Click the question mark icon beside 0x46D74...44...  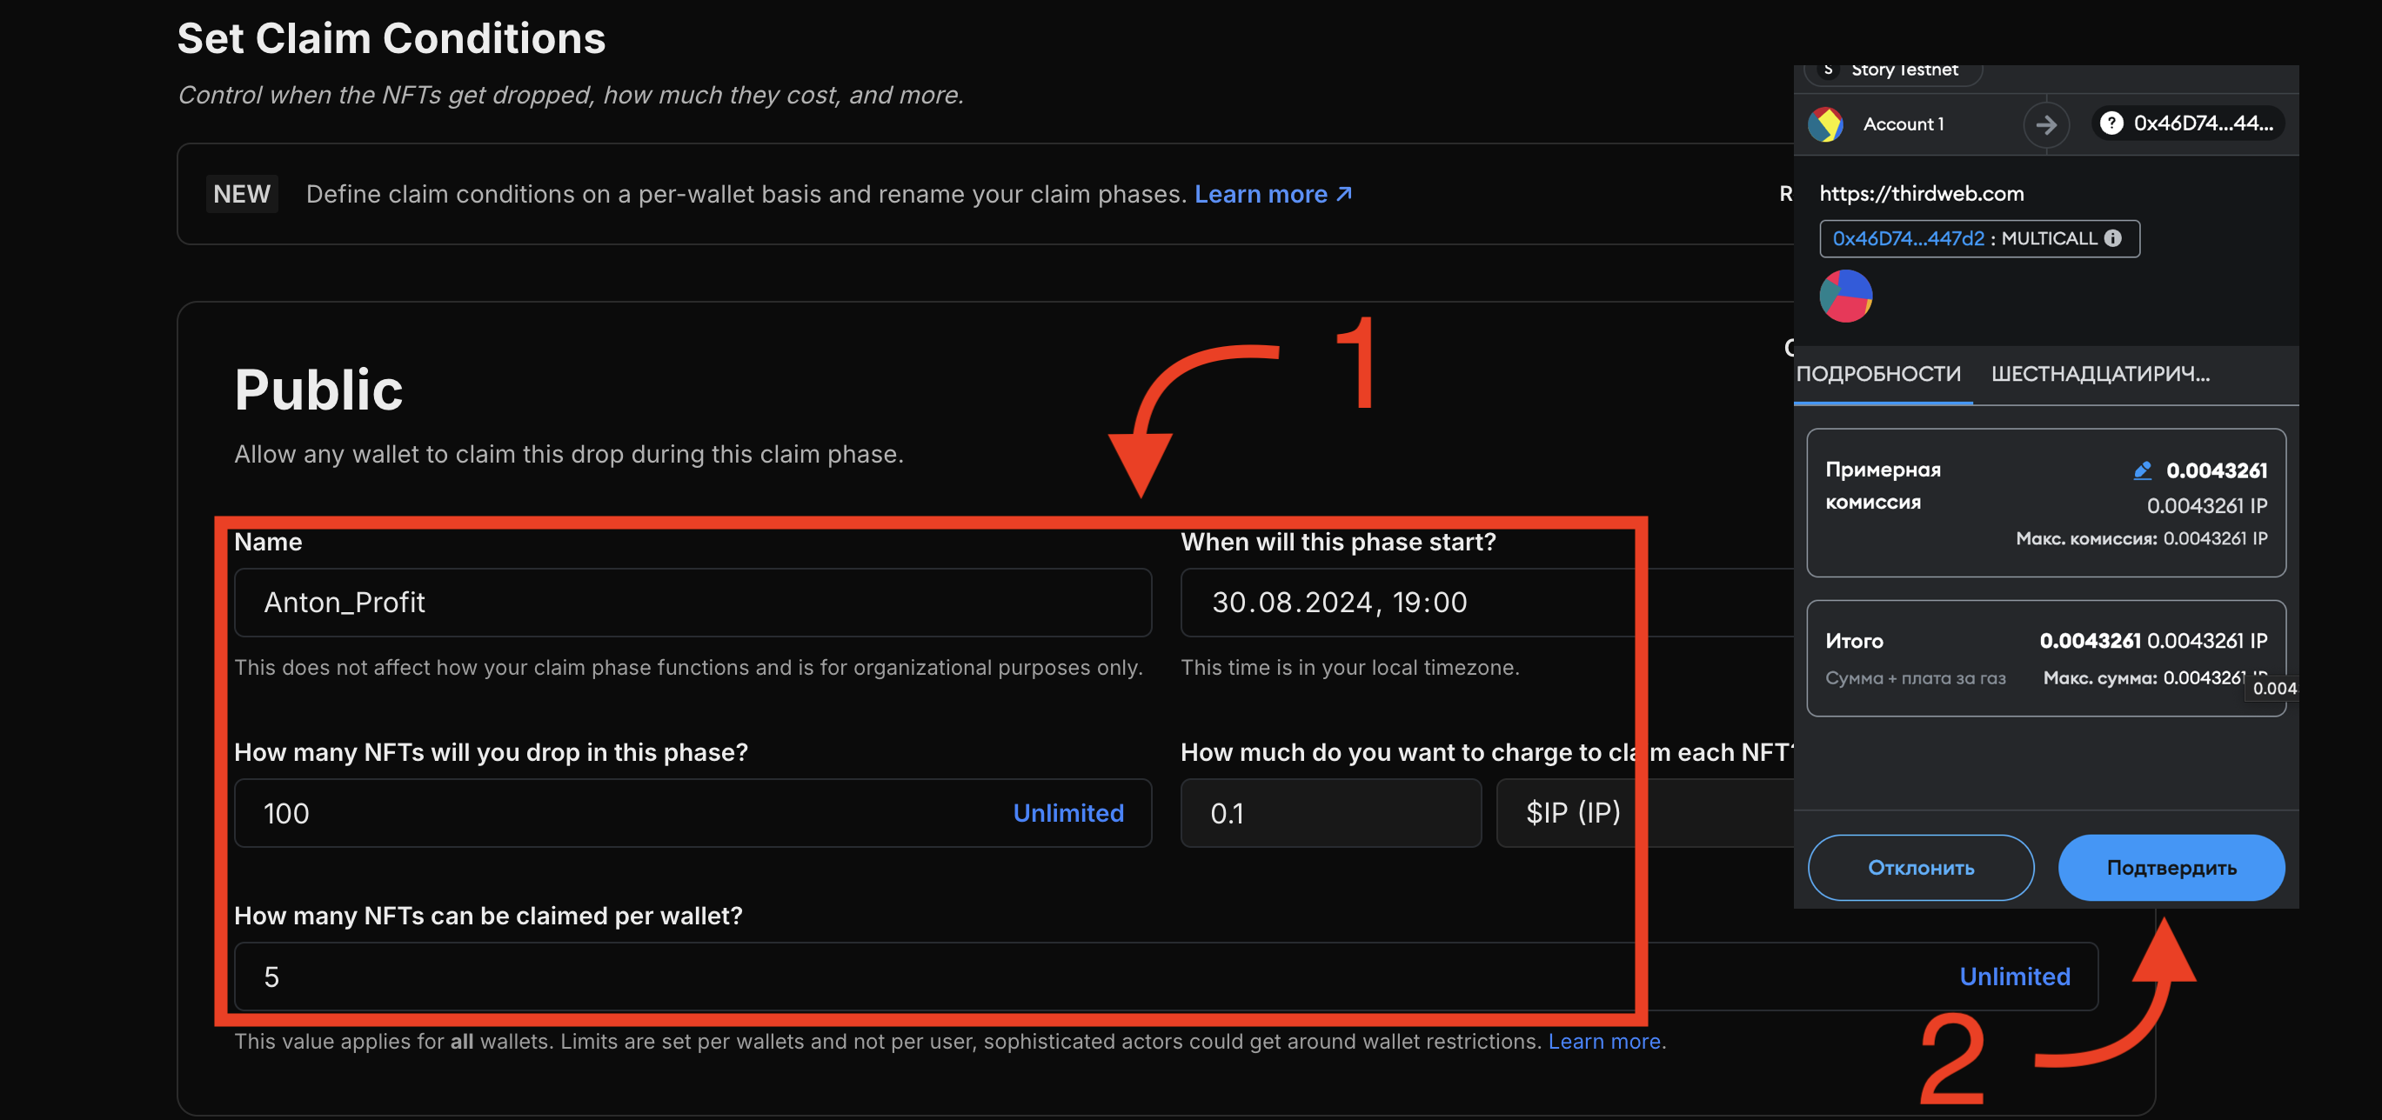click(x=2111, y=123)
